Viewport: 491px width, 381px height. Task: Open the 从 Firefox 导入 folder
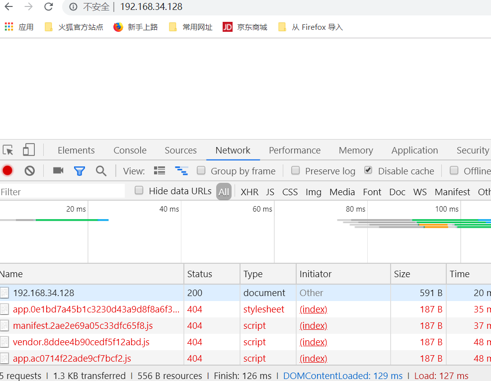[x=311, y=27]
